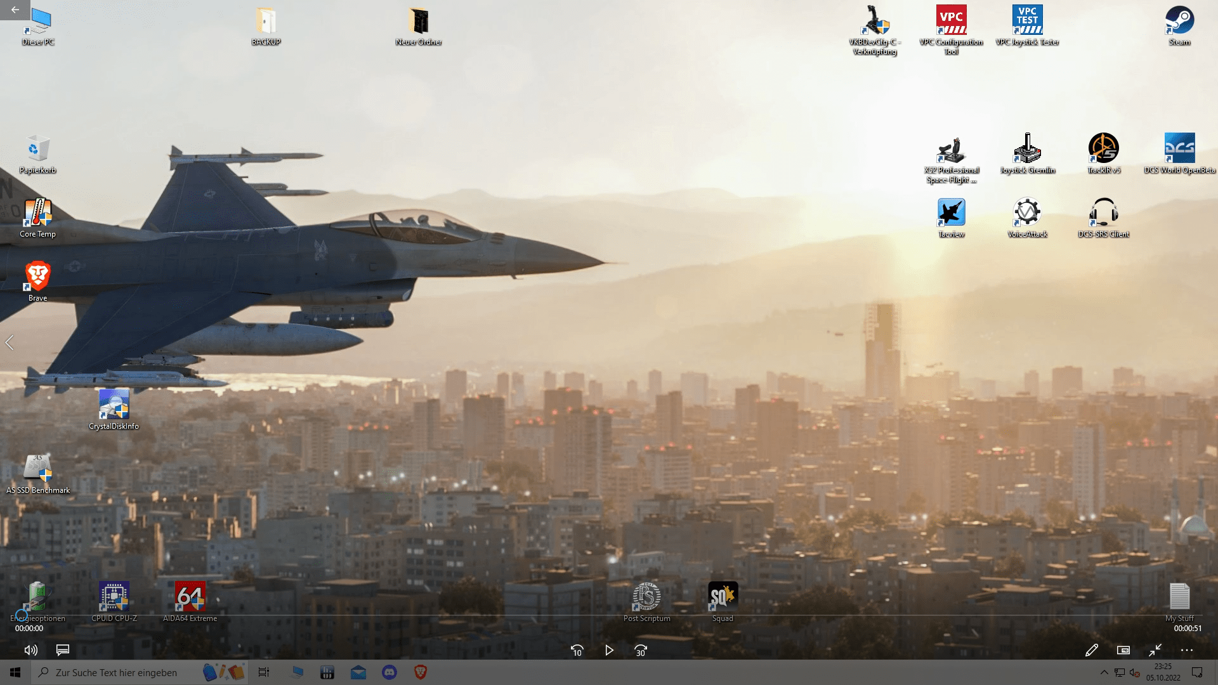Open the Dieser PC desktop icon

[x=37, y=27]
